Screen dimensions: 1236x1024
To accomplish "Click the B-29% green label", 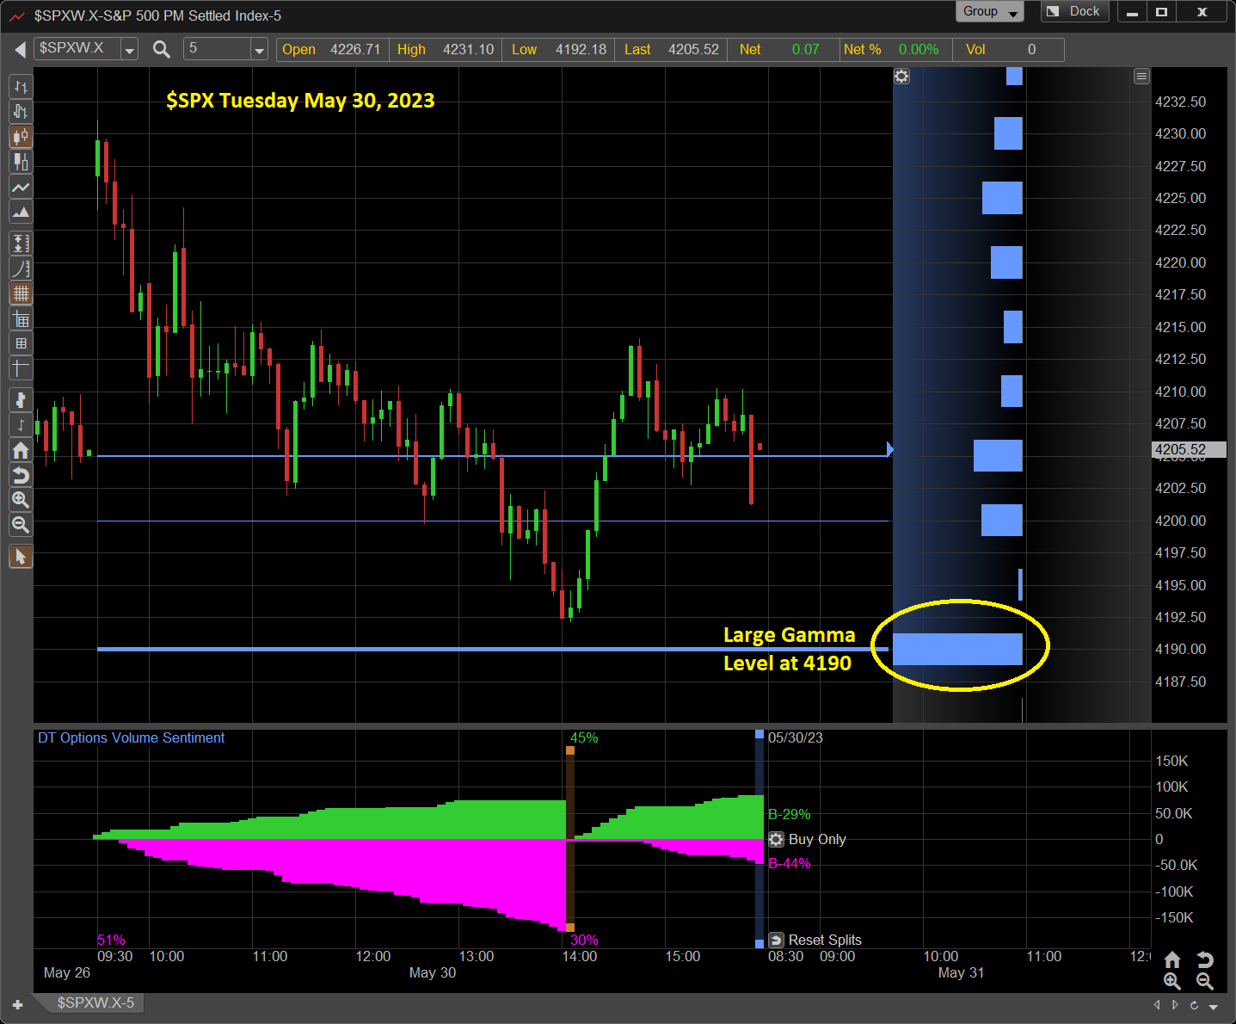I will point(789,814).
